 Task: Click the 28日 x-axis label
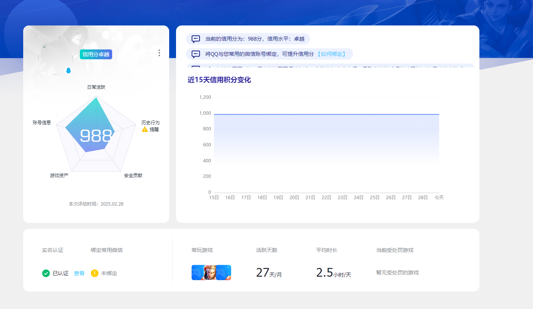(423, 198)
